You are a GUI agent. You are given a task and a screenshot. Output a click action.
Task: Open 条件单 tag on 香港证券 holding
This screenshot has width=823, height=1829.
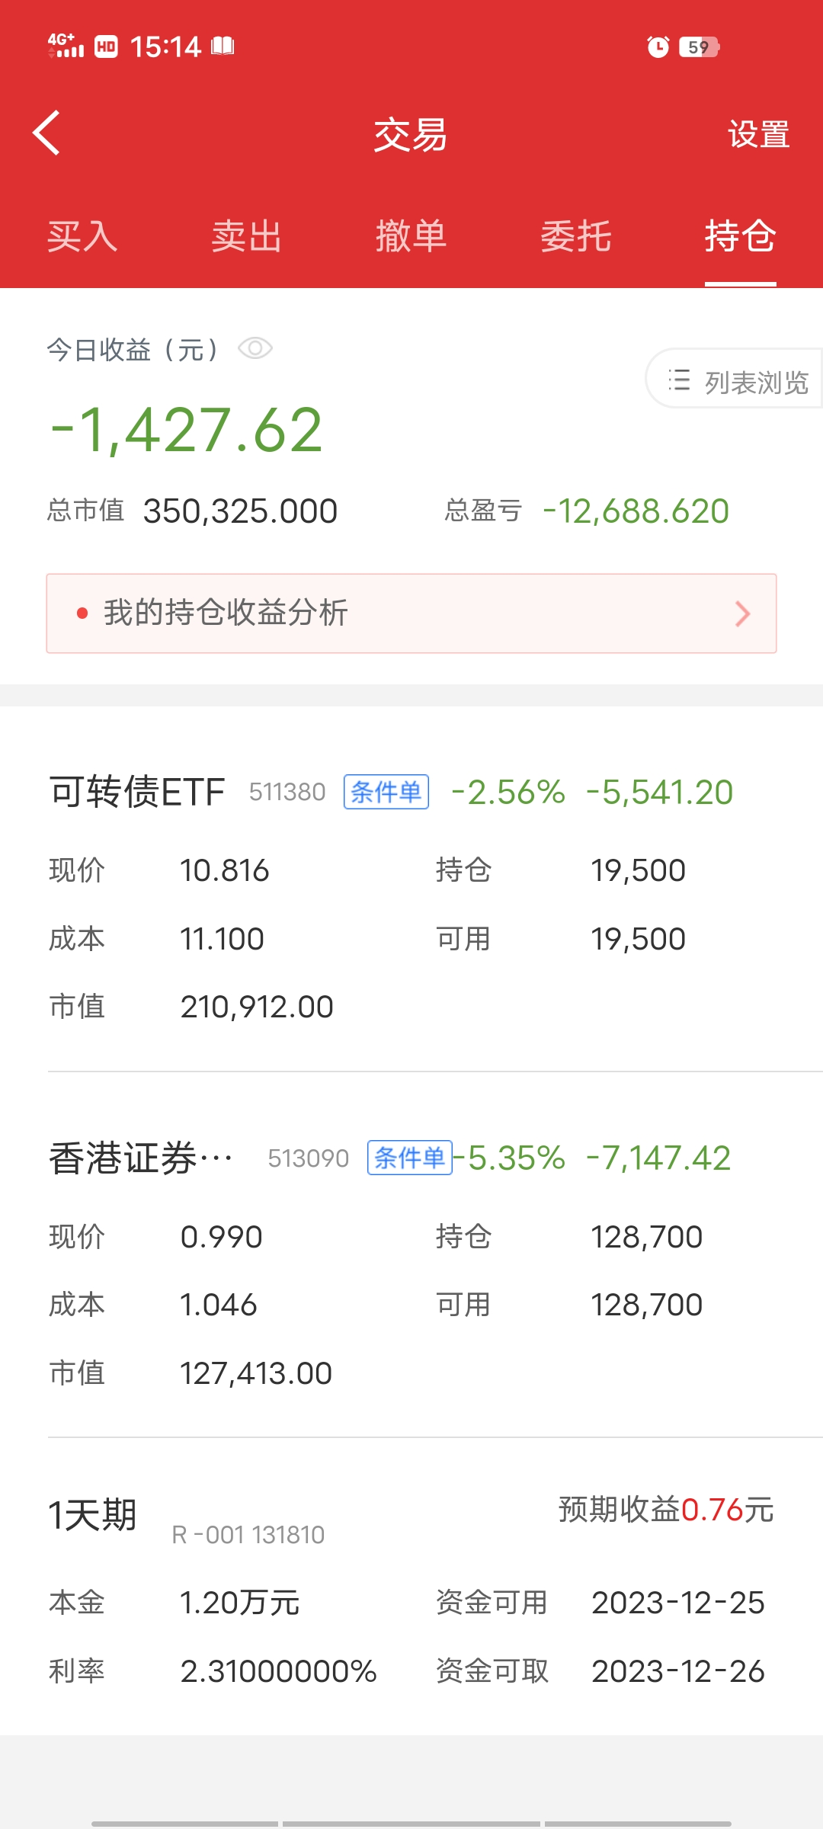click(x=410, y=1158)
